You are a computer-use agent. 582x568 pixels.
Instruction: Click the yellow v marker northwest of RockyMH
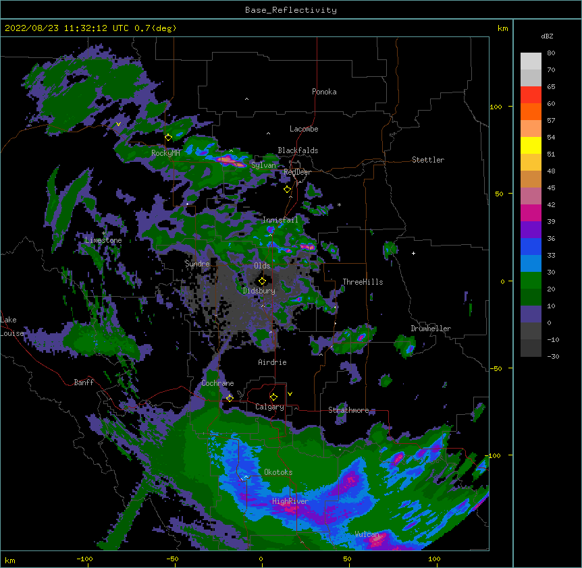[118, 124]
